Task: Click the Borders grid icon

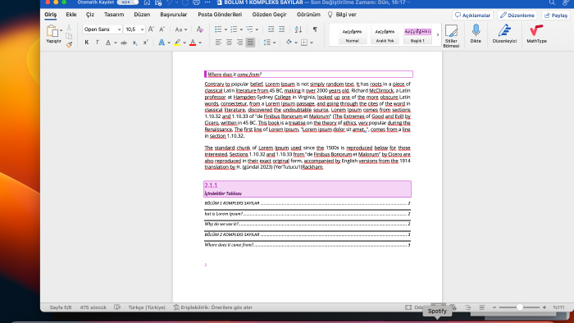Action: pyautogui.click(x=304, y=43)
